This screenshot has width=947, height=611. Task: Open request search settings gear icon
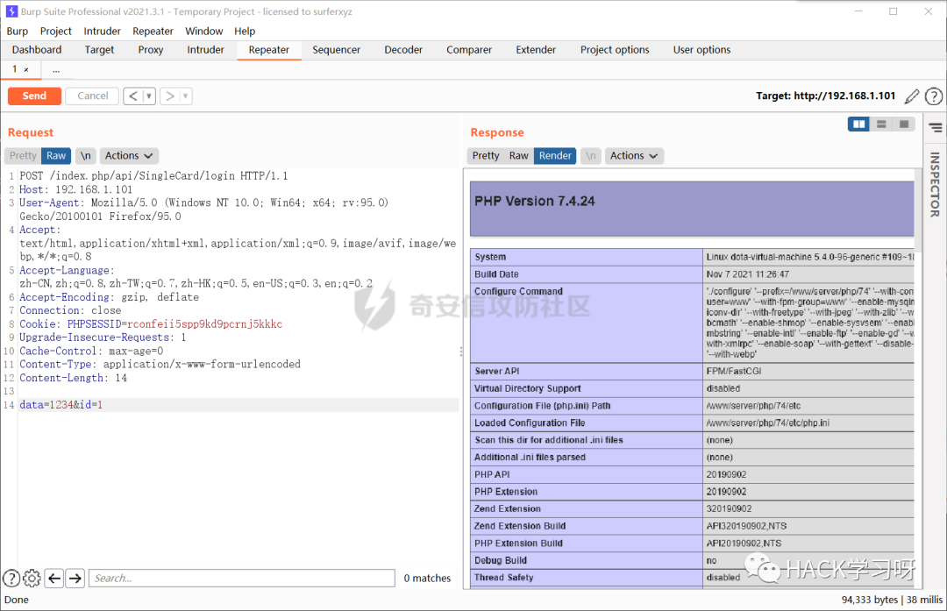click(x=32, y=579)
